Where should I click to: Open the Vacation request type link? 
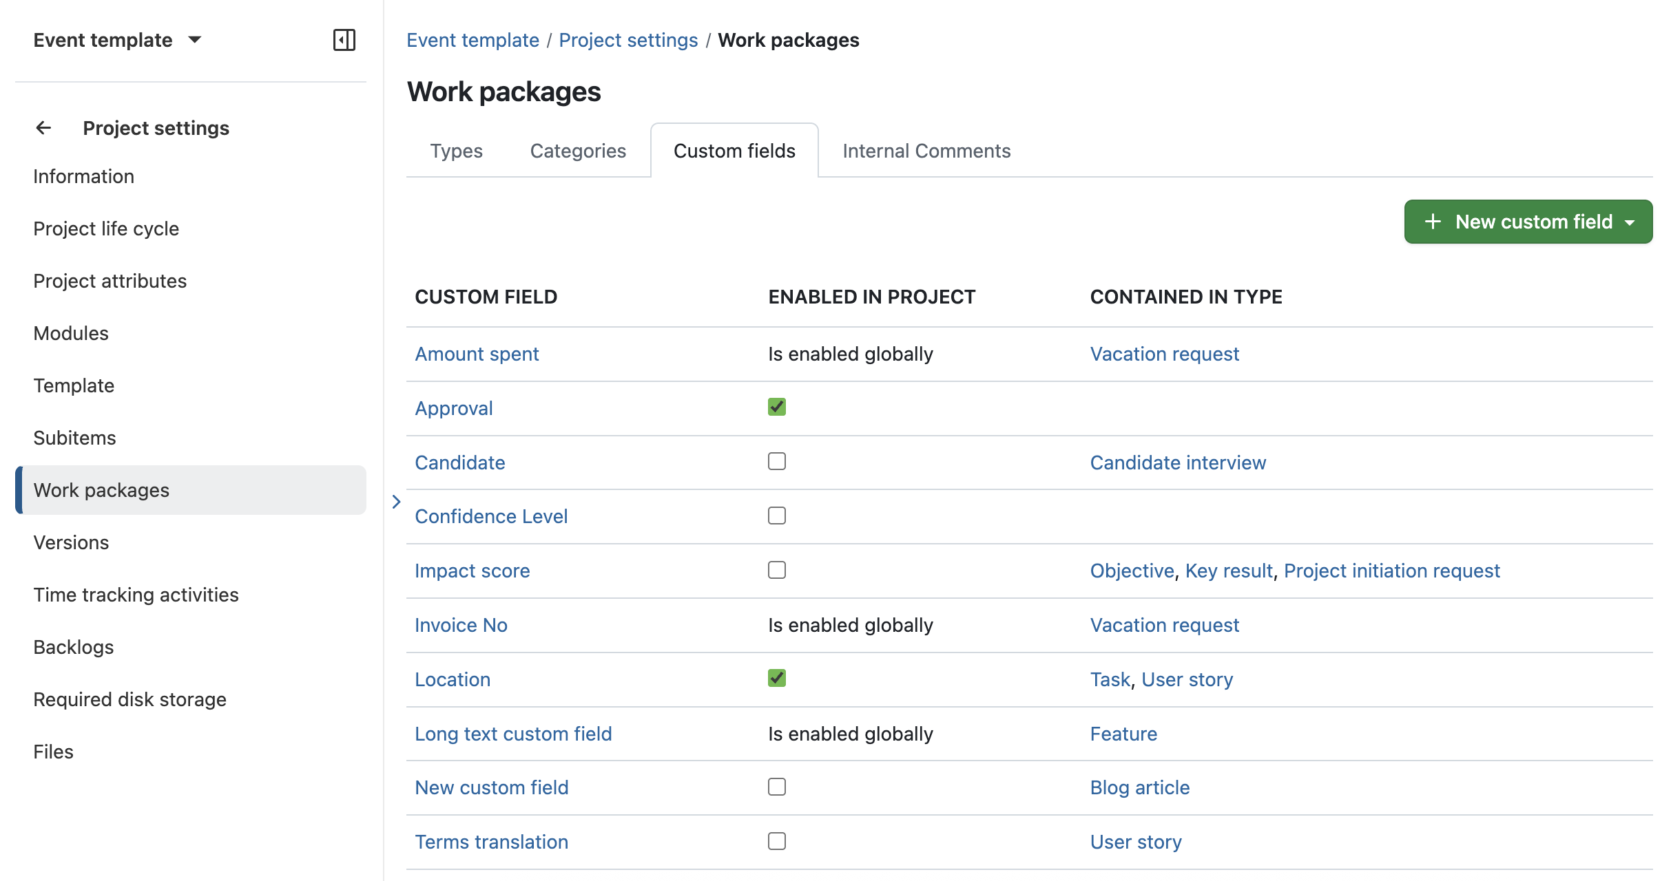pos(1164,353)
